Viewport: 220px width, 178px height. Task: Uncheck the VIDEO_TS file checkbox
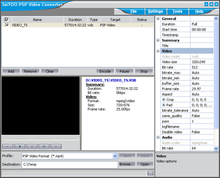point(7,25)
